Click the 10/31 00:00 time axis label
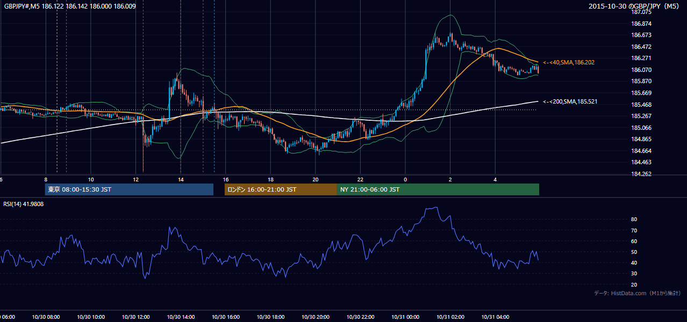 coord(405,317)
